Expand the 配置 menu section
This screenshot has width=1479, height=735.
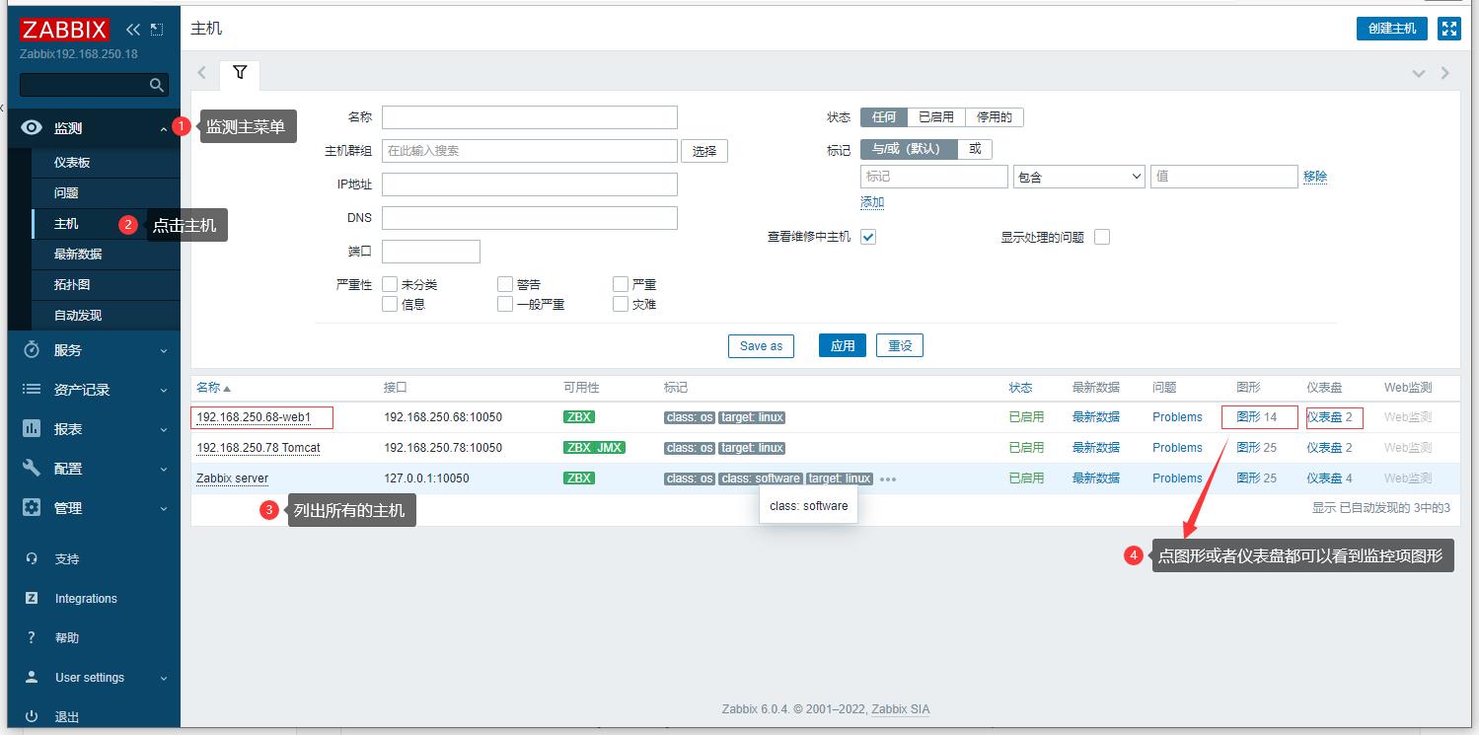click(164, 470)
